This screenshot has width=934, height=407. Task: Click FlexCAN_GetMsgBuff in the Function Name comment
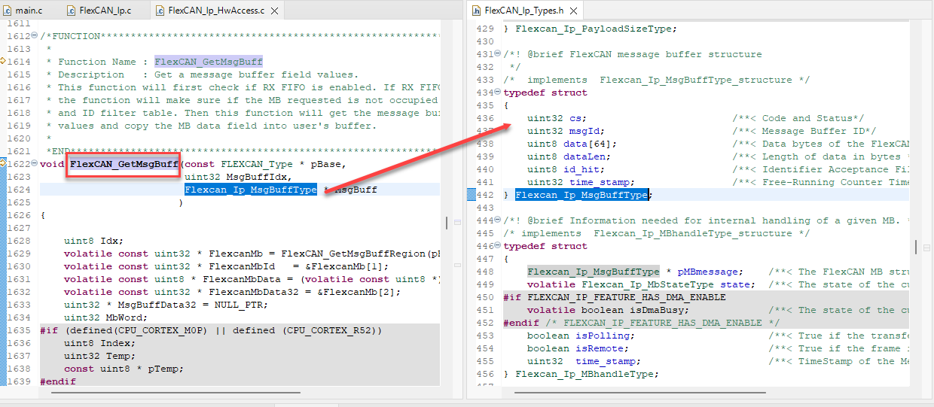[209, 62]
